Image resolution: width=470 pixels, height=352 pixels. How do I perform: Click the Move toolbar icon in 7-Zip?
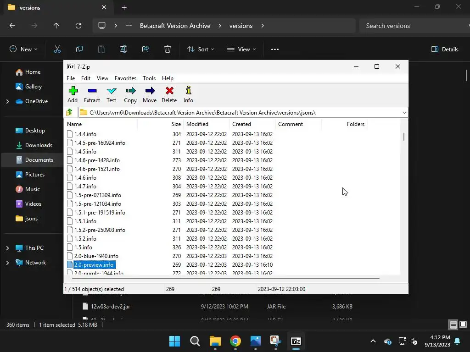coord(150,94)
